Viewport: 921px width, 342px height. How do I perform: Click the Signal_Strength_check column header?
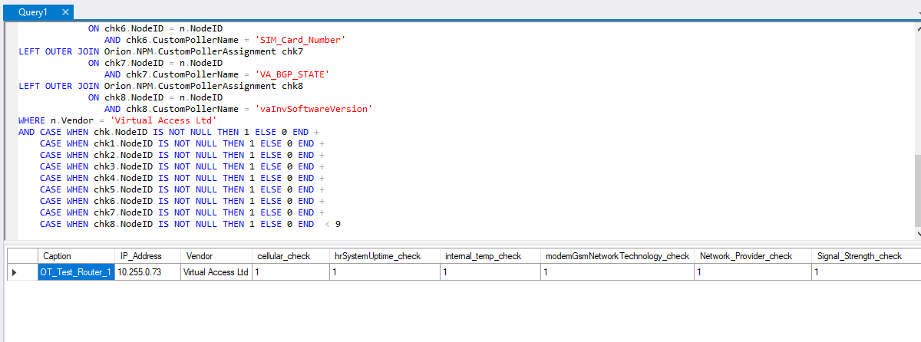866,255
